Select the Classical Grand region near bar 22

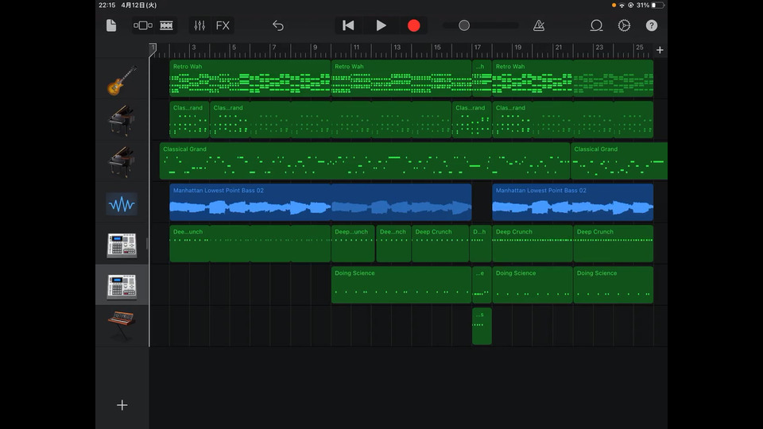pos(619,161)
